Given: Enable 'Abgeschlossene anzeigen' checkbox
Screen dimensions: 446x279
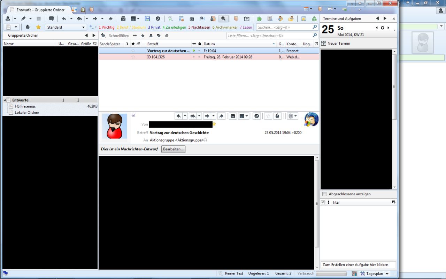Looking at the screenshot, I should click(x=324, y=194).
